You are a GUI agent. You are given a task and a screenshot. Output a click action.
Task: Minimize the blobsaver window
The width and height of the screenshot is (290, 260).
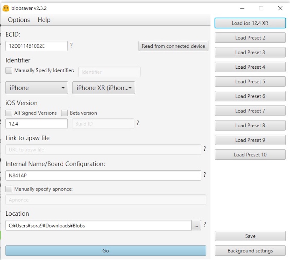pyautogui.click(x=242, y=8)
